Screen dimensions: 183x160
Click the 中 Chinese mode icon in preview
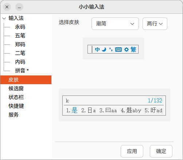97,50
